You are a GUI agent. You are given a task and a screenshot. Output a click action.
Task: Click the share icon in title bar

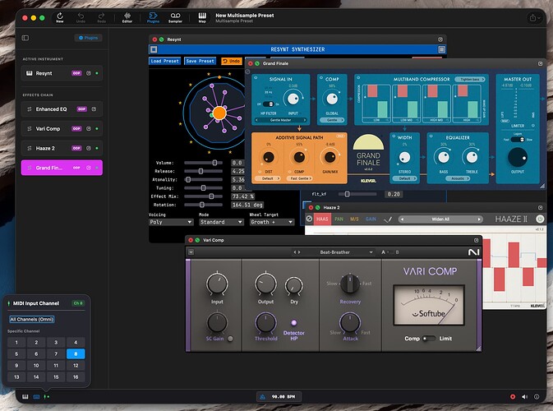[x=532, y=17]
